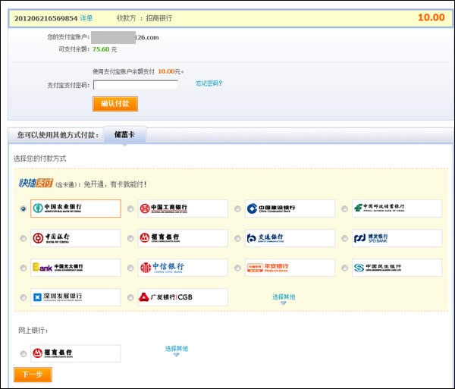Switch to the 储蓄卡 tab
The width and height of the screenshot is (455, 389).
(x=124, y=135)
